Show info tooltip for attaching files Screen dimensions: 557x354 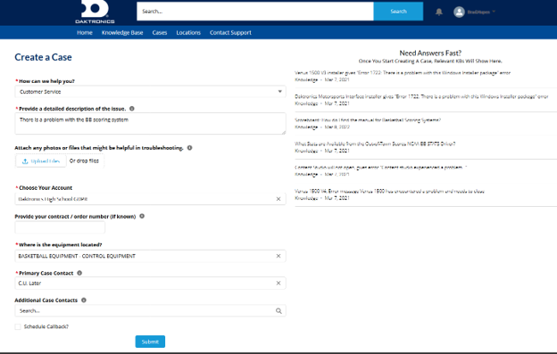click(190, 147)
